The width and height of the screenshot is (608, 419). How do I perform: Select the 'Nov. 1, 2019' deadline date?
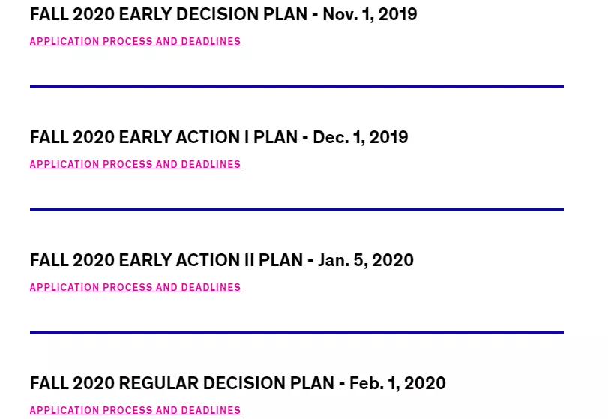tap(370, 15)
